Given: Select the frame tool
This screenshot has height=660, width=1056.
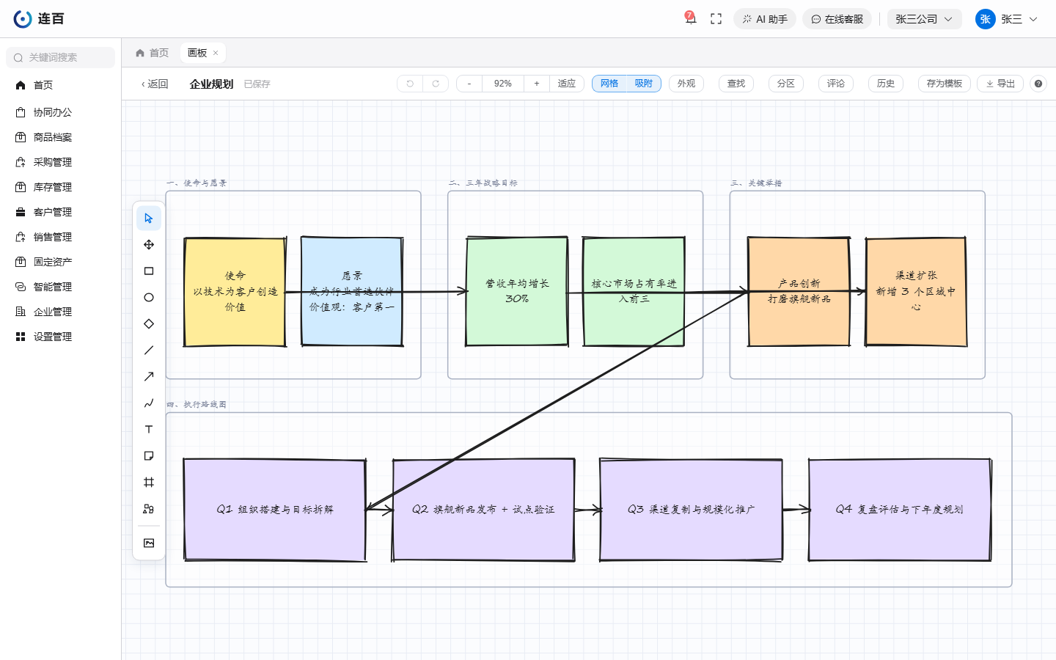Looking at the screenshot, I should [x=149, y=483].
